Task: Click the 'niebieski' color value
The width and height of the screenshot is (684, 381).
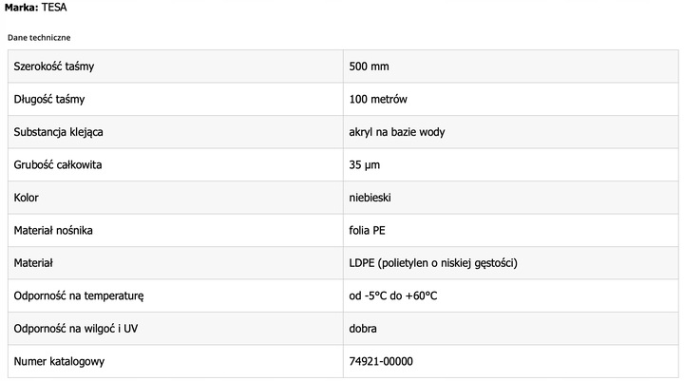Action: 370,198
